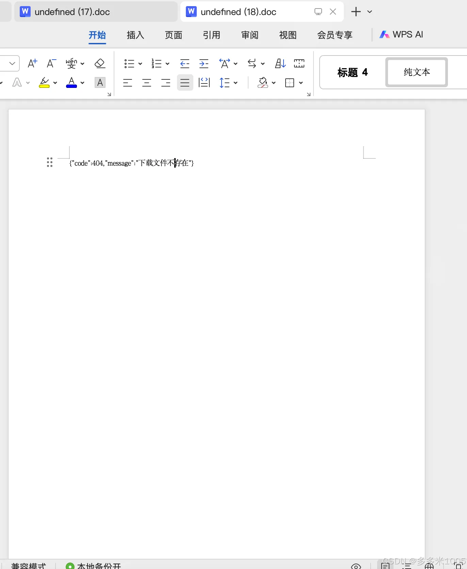
Task: Create a new document tab with plus
Action: (356, 12)
